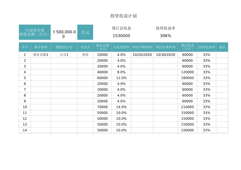Screen dimensions: 241x170
Task: Click the 负责人 column header
Action: pyautogui.click(x=85, y=47)
